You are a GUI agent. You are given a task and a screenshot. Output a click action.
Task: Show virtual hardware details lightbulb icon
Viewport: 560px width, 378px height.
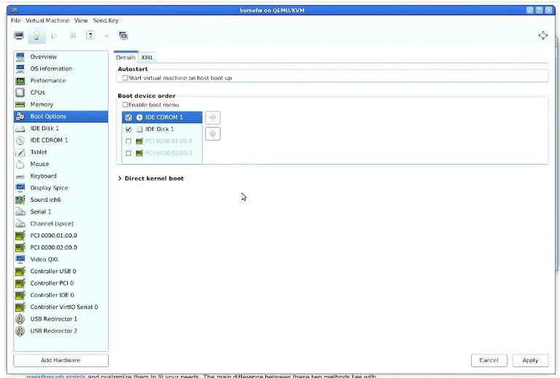point(36,35)
